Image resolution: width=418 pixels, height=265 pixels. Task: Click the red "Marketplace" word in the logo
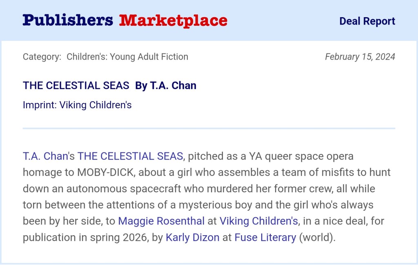(x=173, y=20)
